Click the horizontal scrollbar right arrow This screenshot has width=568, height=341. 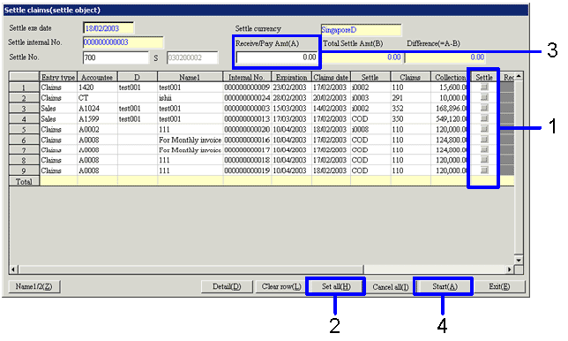point(510,269)
